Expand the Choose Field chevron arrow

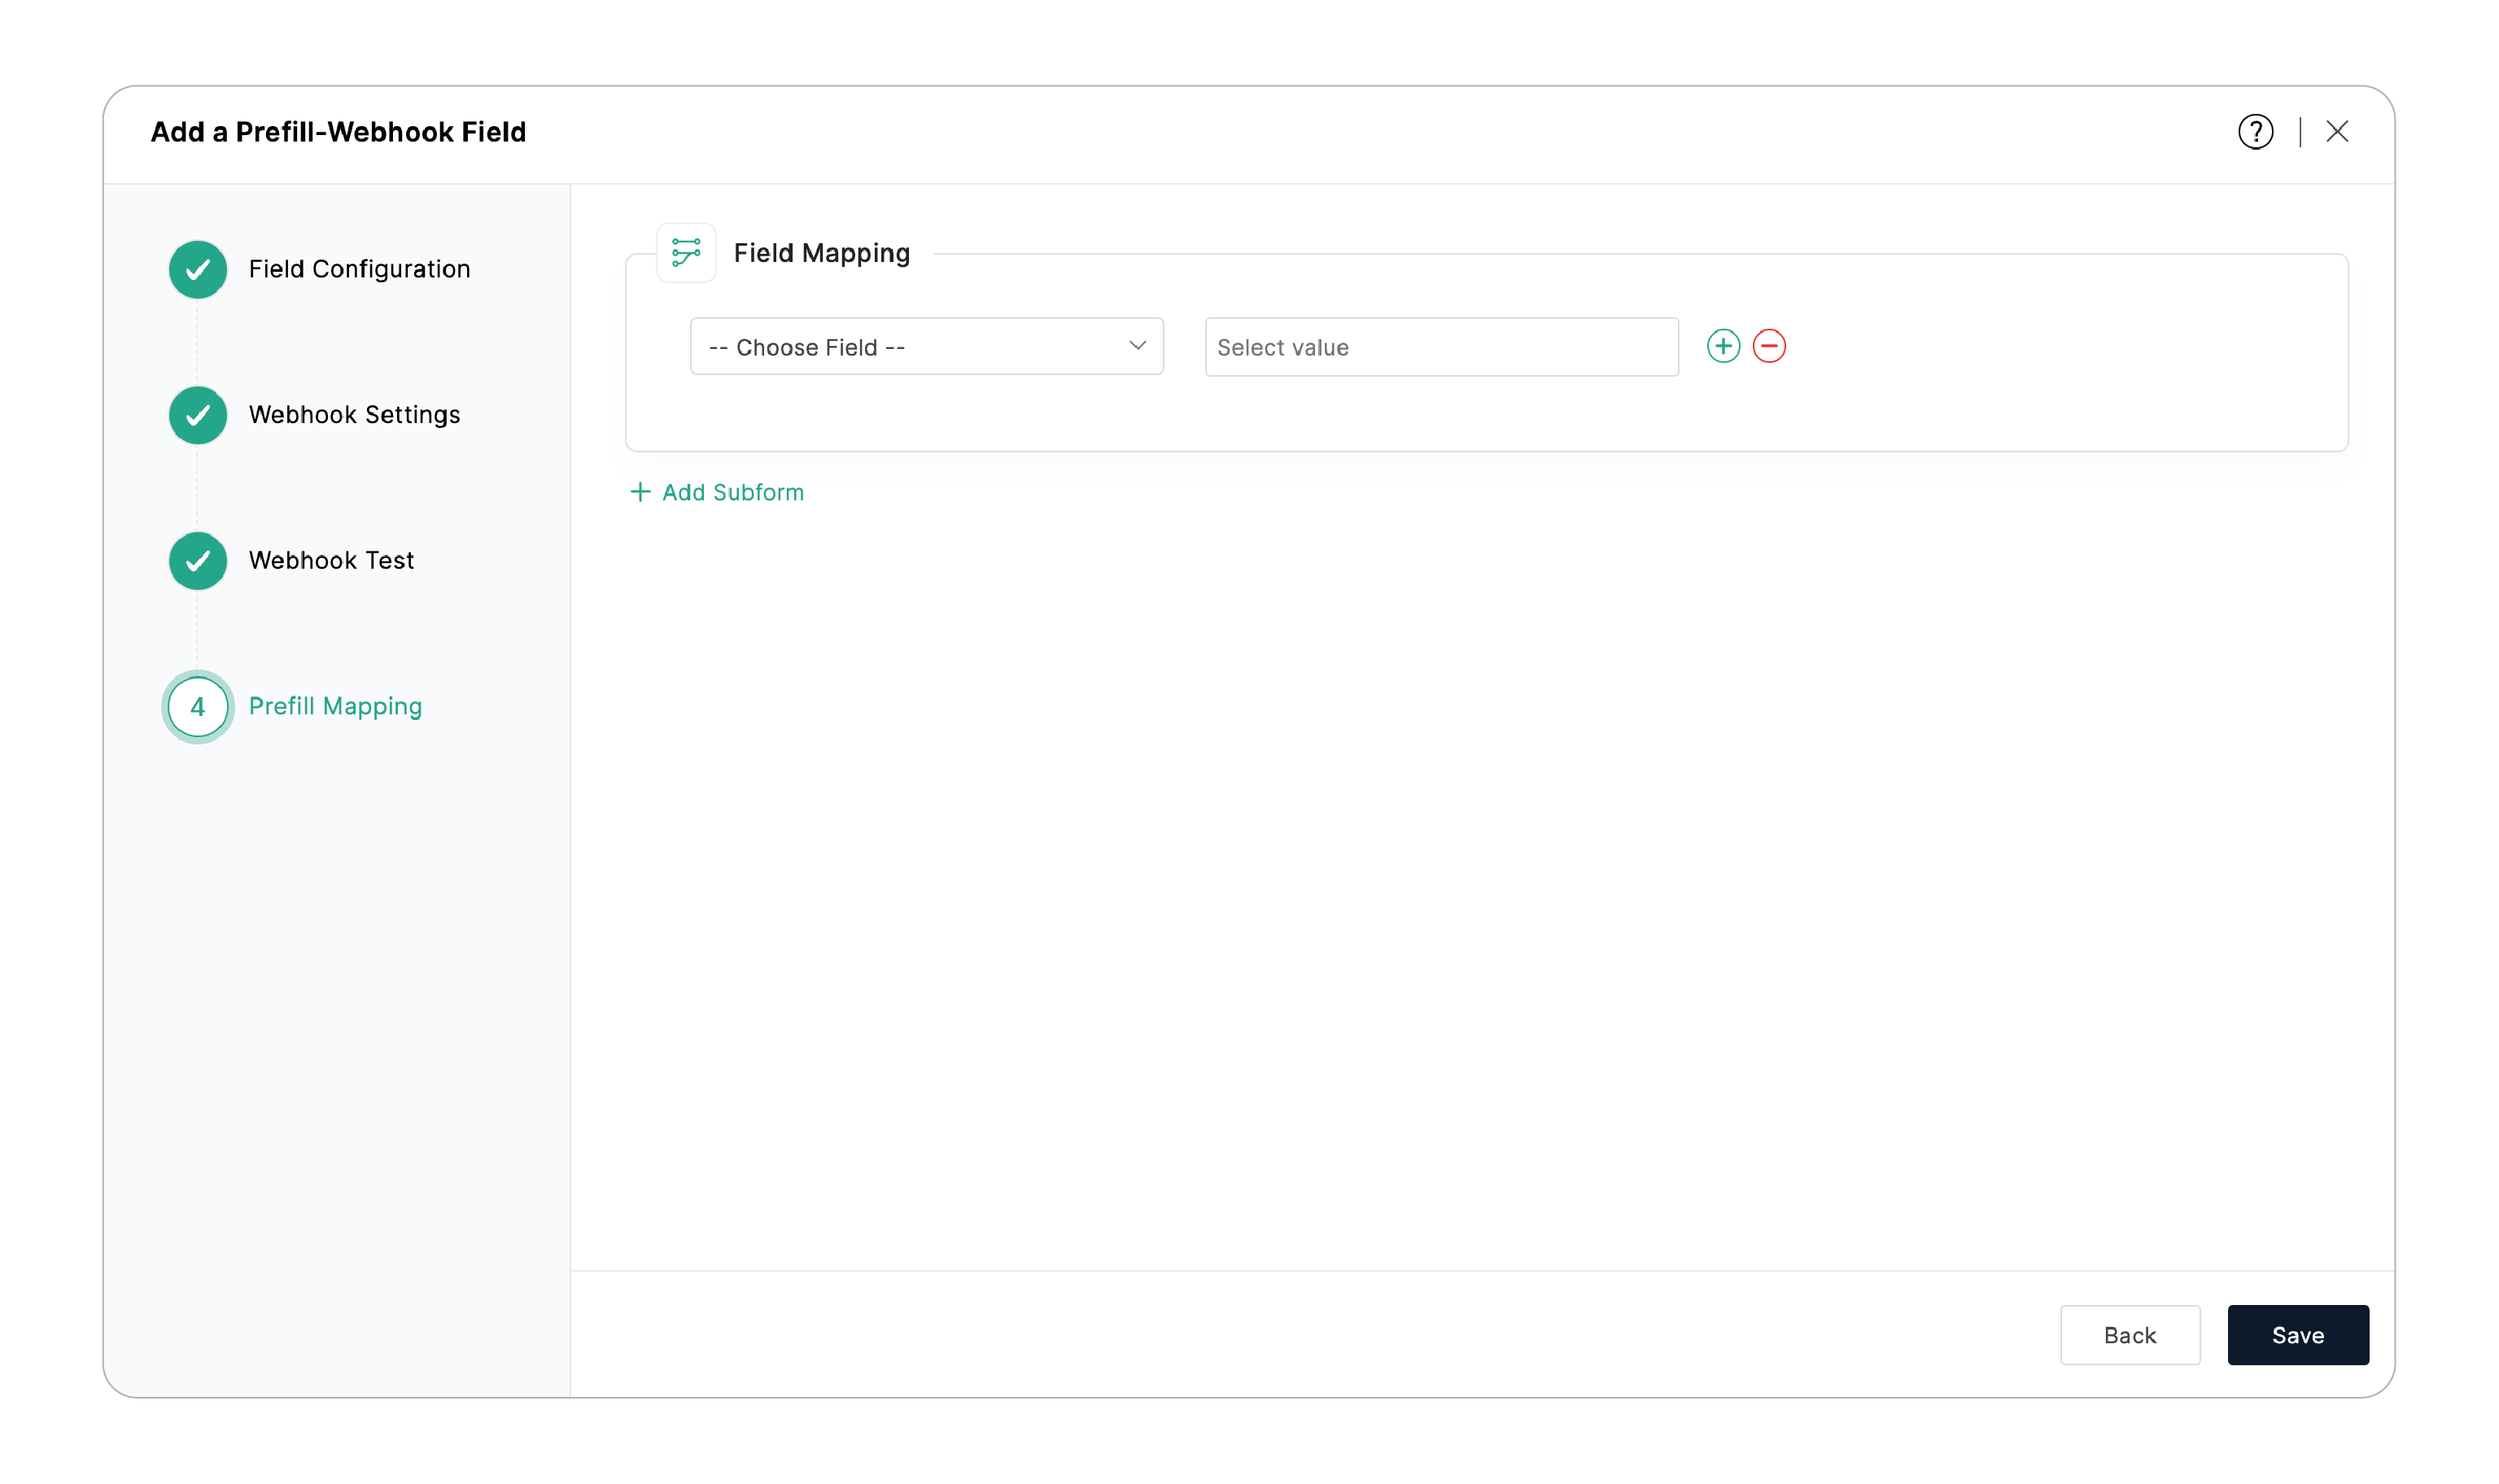1137,346
